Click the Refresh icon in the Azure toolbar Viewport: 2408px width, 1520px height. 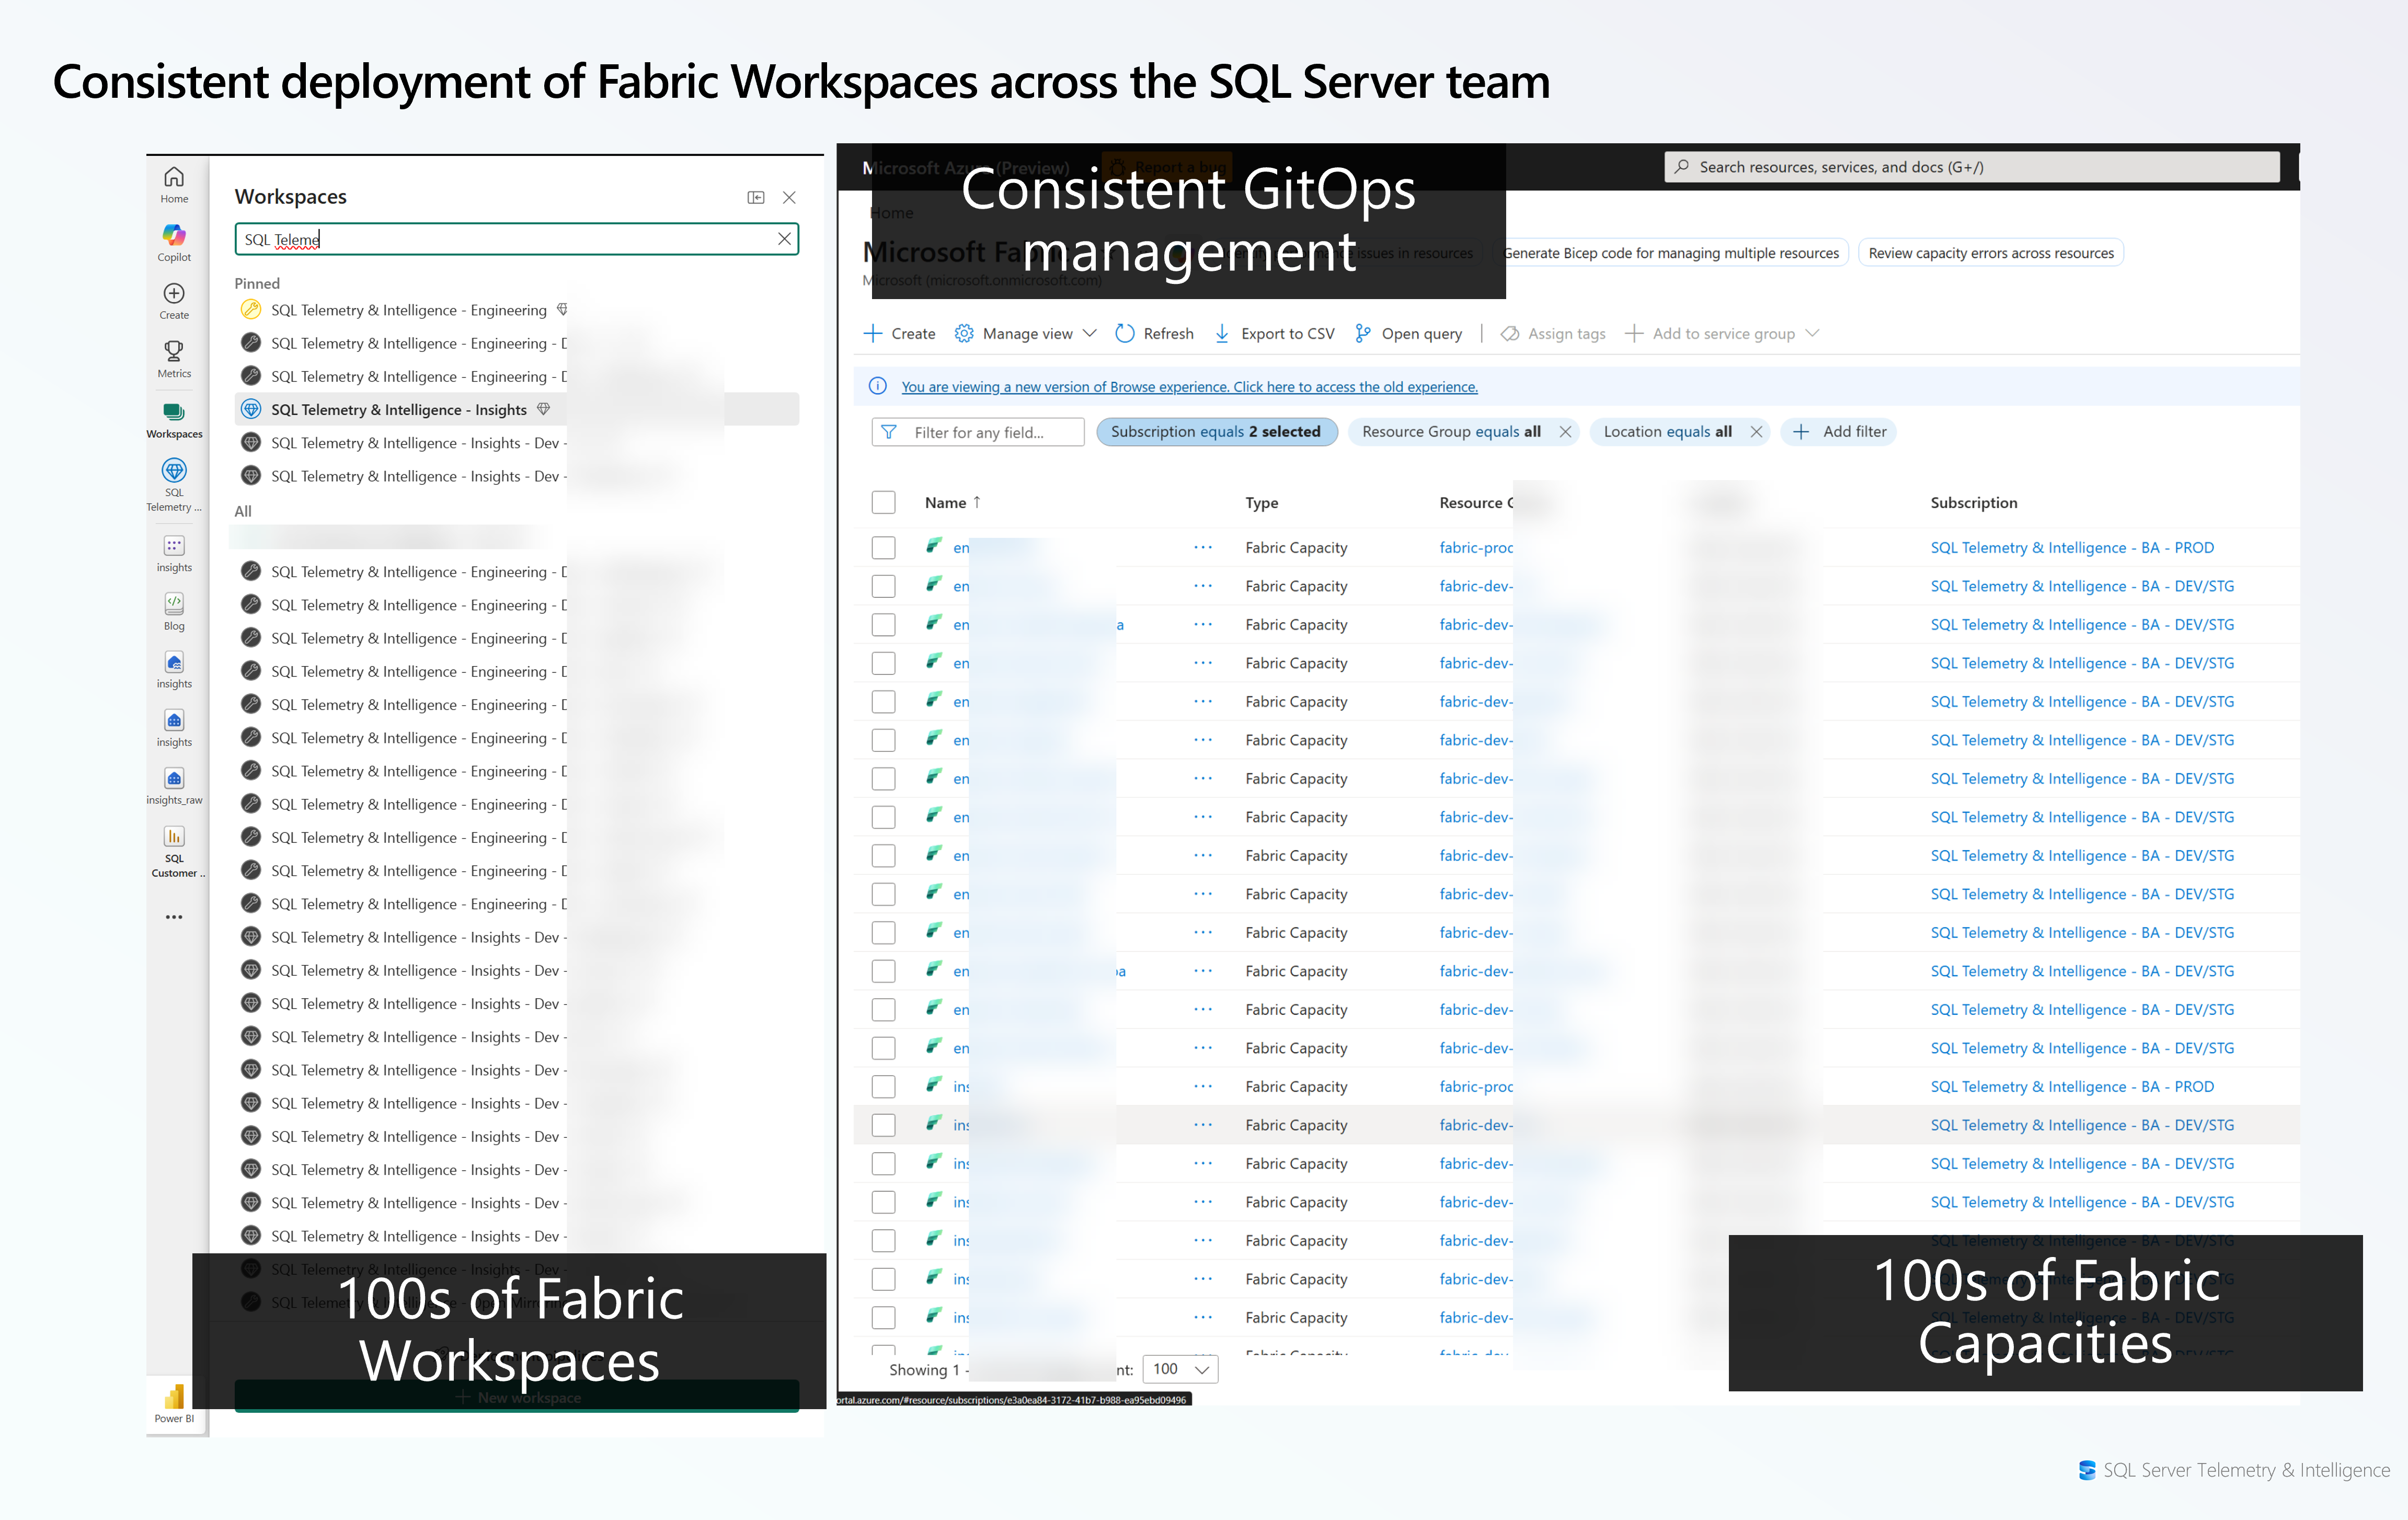coord(1125,333)
